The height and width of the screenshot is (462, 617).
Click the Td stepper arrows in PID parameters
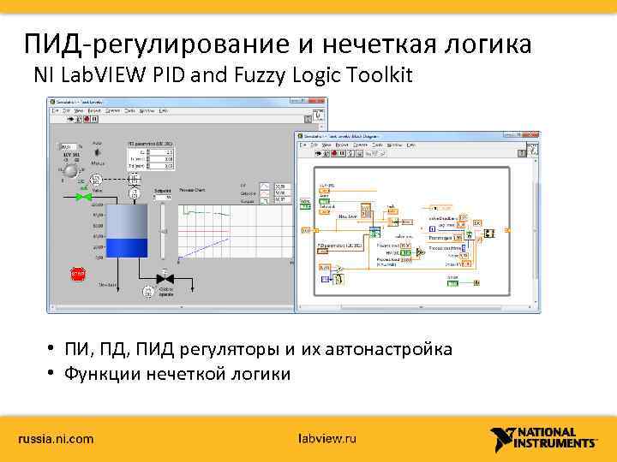click(148, 166)
